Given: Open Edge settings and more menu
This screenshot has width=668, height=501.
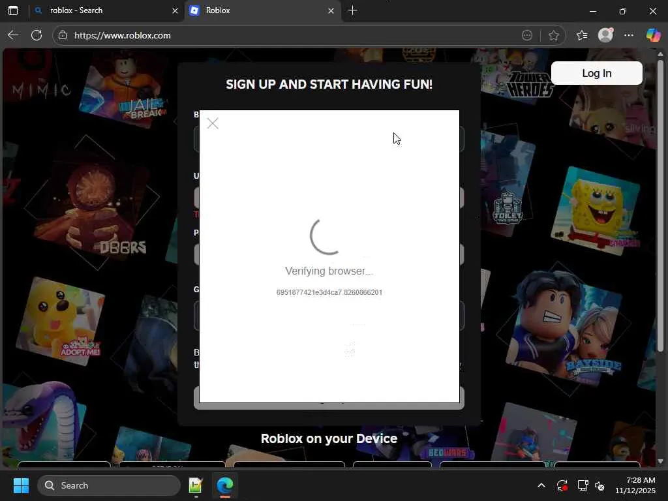Looking at the screenshot, I should (x=629, y=35).
